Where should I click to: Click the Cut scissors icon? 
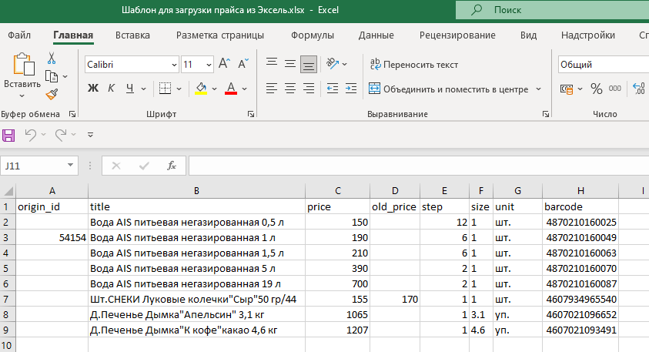pyautogui.click(x=52, y=59)
